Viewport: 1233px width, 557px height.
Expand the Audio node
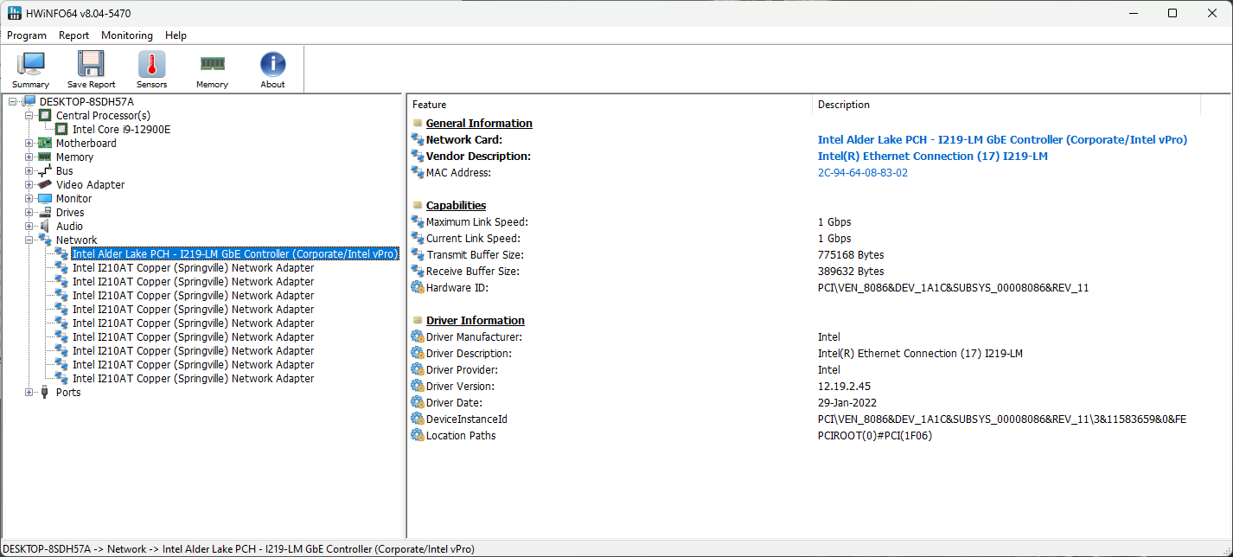pyautogui.click(x=29, y=227)
